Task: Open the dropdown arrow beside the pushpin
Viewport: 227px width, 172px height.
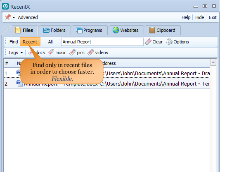Action: pyautogui.click(x=14, y=17)
